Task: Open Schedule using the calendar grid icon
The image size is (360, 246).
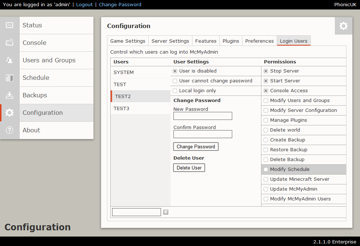Action: click(9, 78)
